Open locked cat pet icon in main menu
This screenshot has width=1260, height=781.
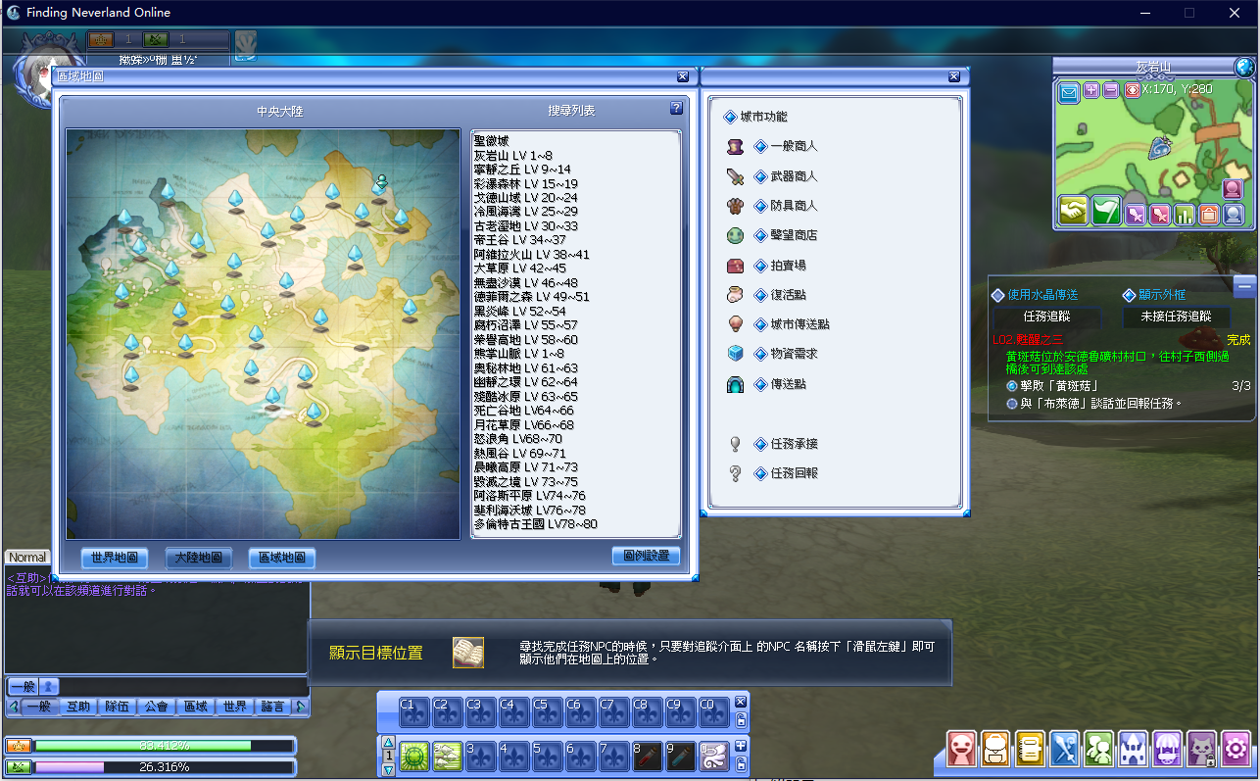coord(1201,748)
